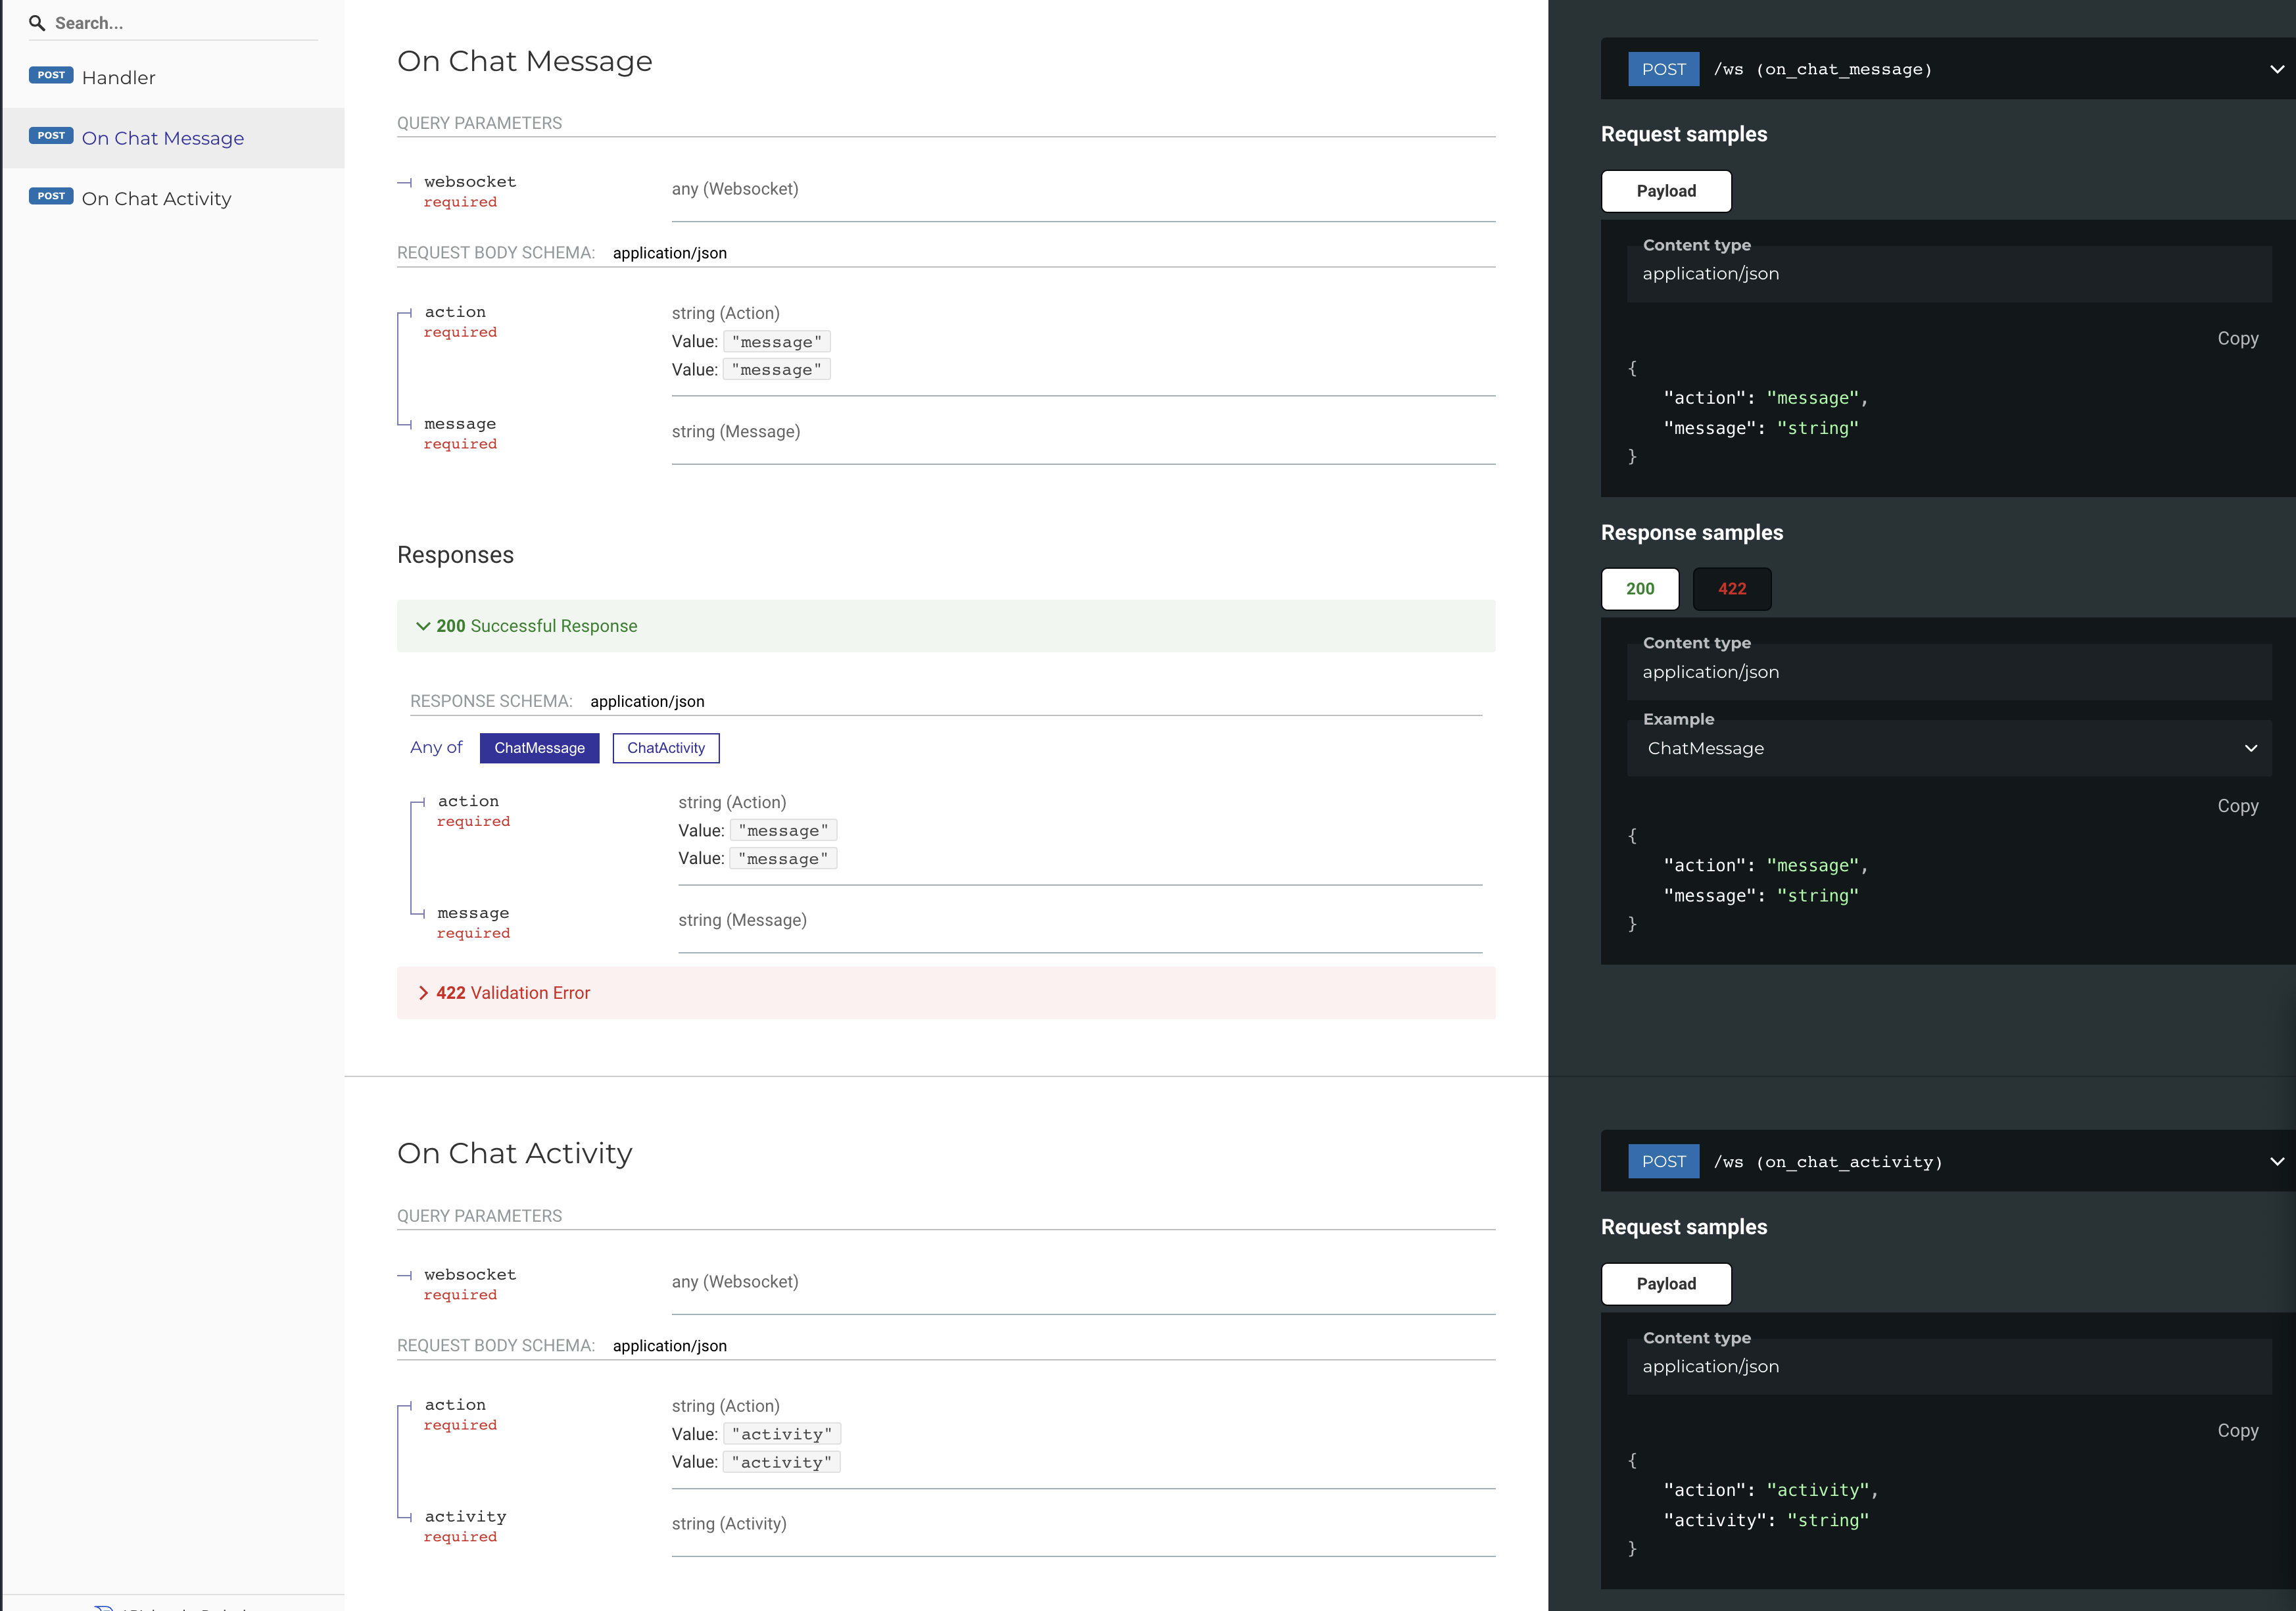Switch to the 422 response sample
2296x1611 pixels.
[1731, 589]
